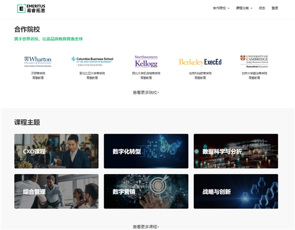
Task: Select the Columbia Business School logo
Action: coord(92,61)
